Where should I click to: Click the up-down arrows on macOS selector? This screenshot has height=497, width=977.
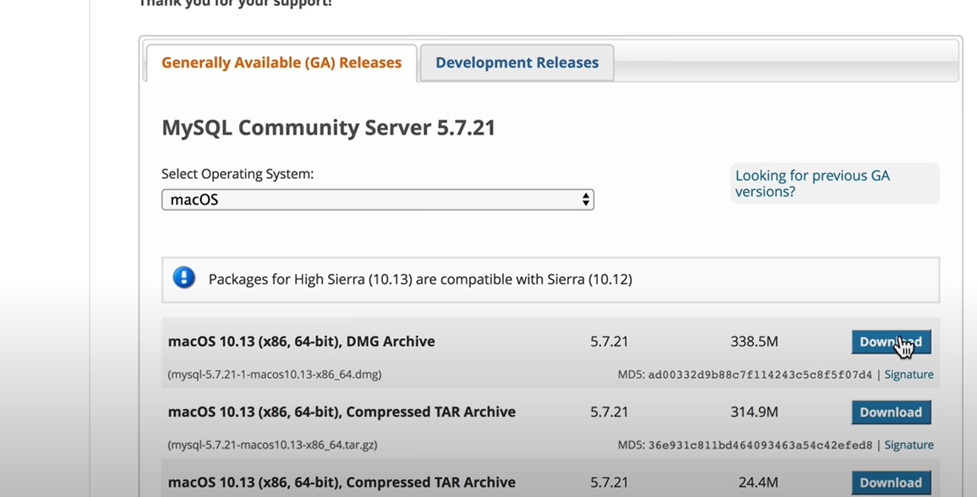tap(585, 200)
